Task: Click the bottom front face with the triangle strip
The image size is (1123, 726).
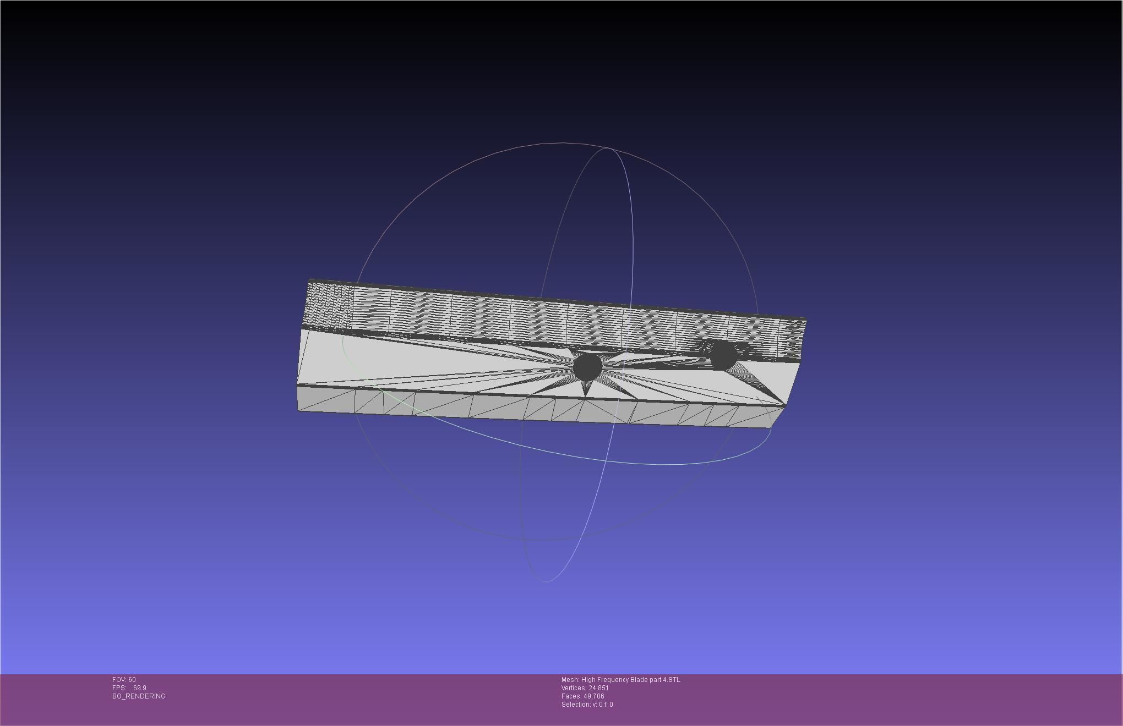Action: [x=495, y=406]
